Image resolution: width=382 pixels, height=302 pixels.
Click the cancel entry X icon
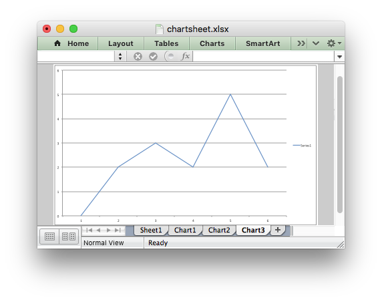(138, 57)
